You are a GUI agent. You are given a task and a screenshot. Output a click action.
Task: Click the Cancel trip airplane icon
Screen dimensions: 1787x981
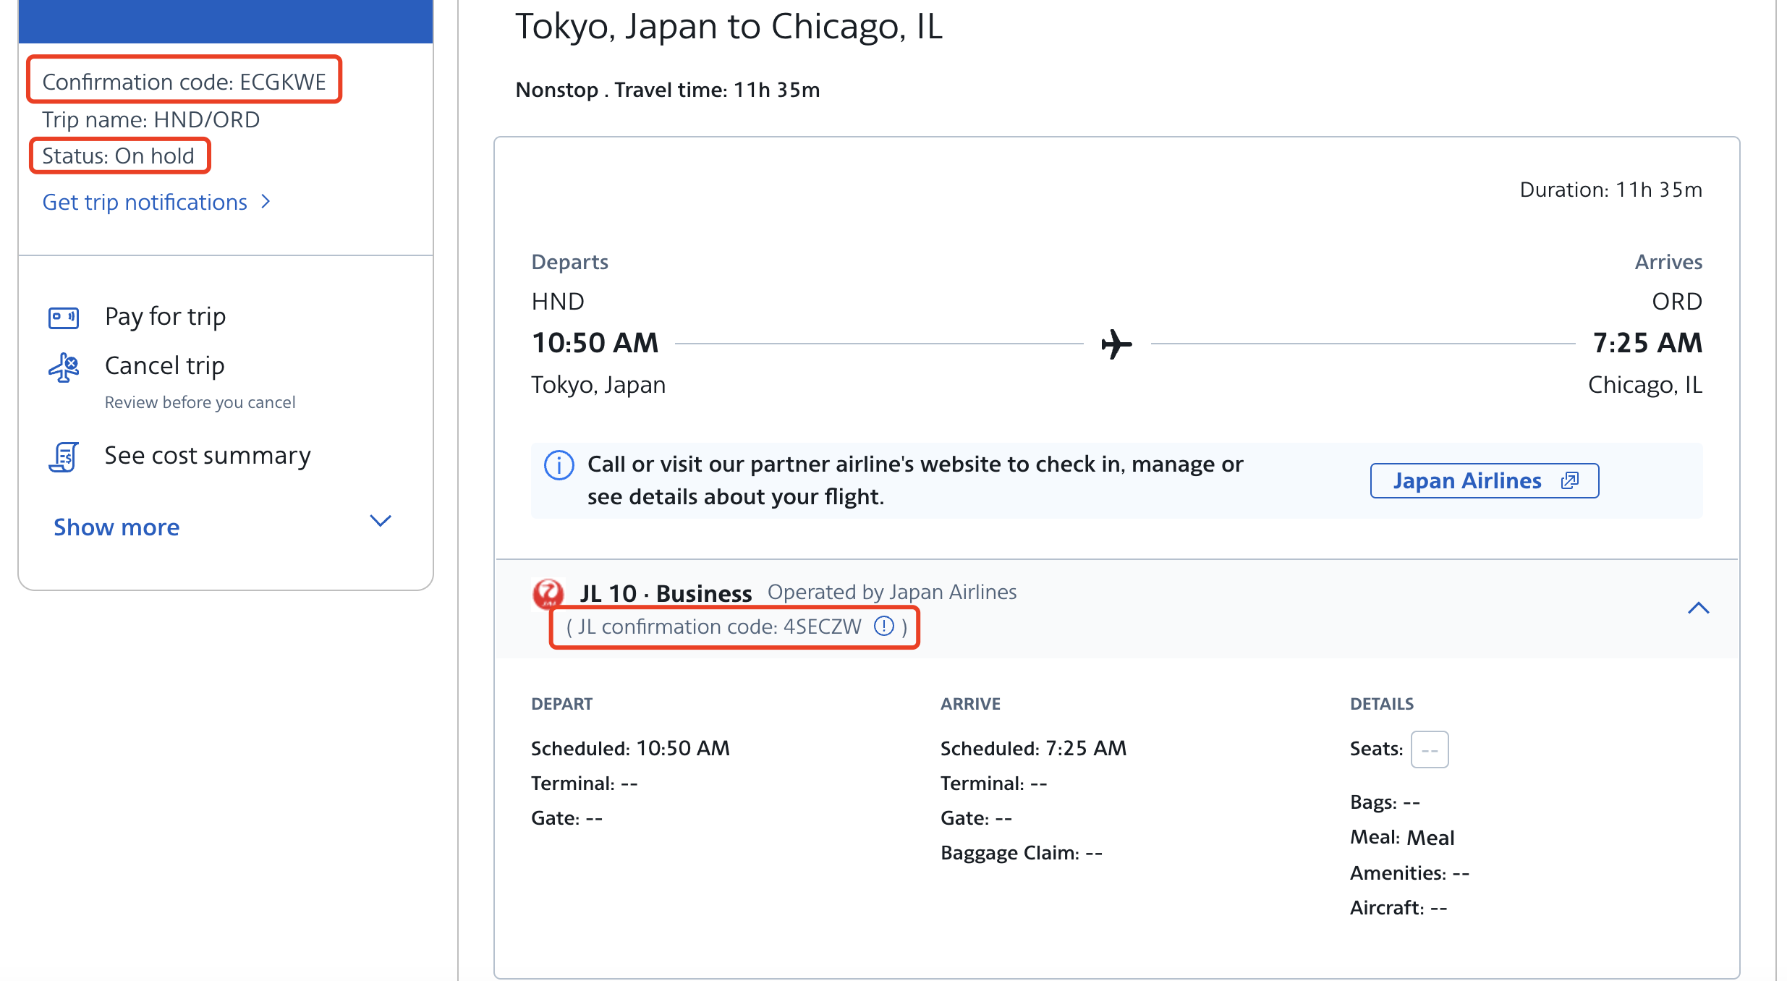(x=64, y=368)
